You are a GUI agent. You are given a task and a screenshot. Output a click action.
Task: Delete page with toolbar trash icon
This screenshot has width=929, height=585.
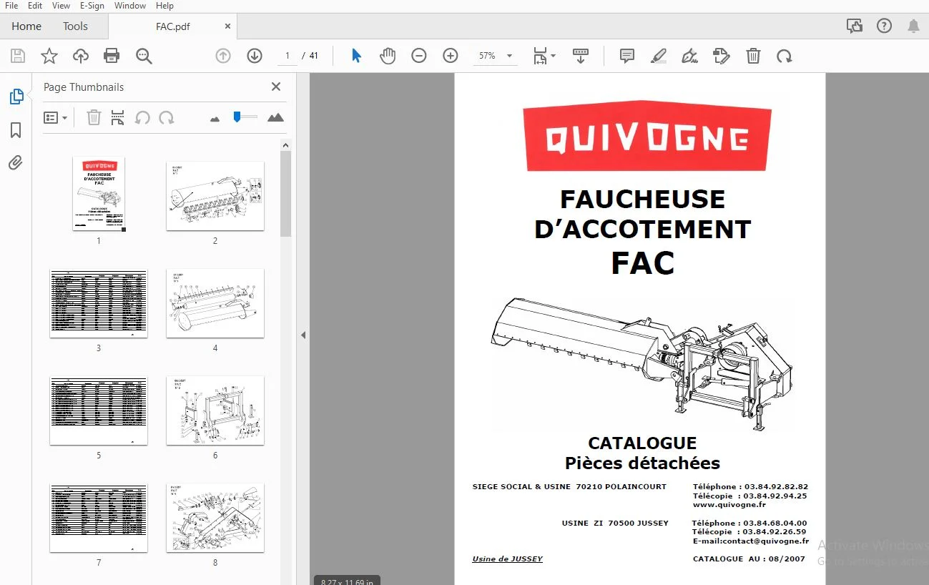pos(753,56)
